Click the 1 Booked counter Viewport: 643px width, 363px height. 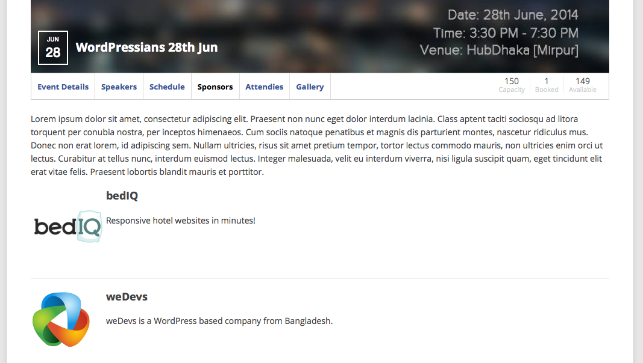(x=547, y=85)
